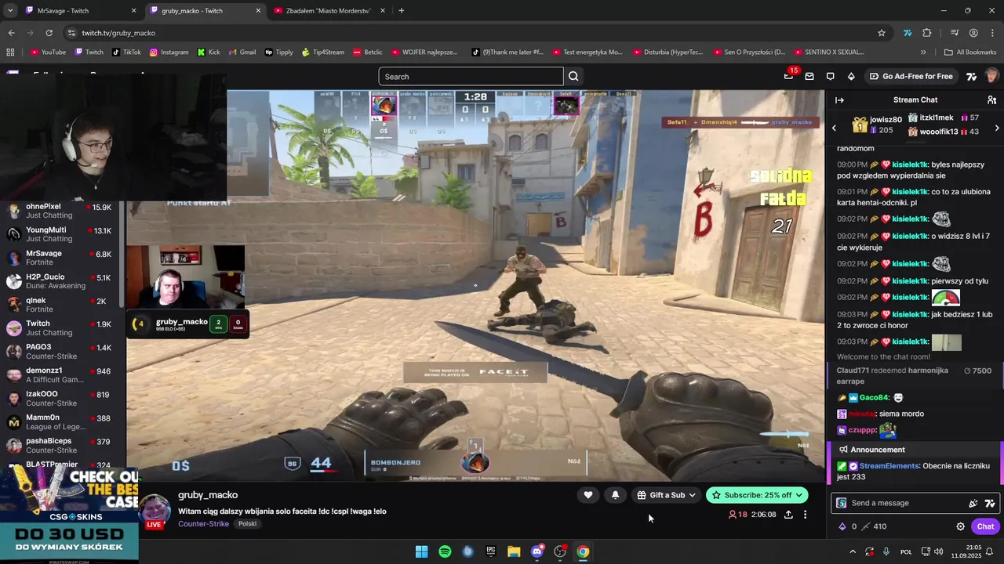Viewport: 1004px width, 564px height.
Task: Open the apps grid in bookmarks bar
Action: point(10,52)
